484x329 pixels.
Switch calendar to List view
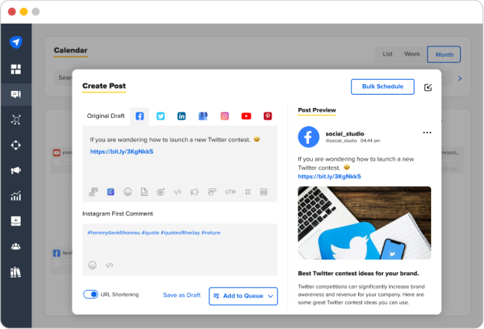tap(387, 54)
